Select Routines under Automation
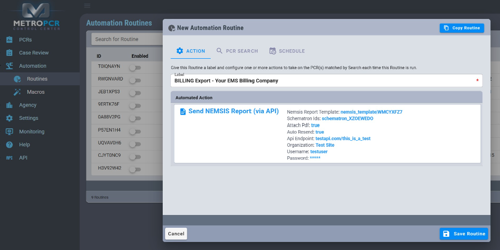 tap(39, 79)
